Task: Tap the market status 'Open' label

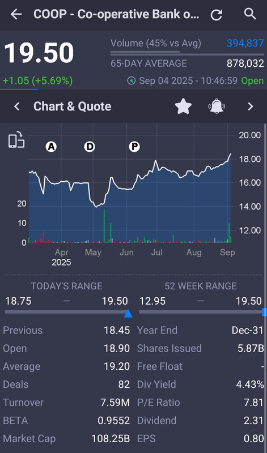Action: point(252,80)
